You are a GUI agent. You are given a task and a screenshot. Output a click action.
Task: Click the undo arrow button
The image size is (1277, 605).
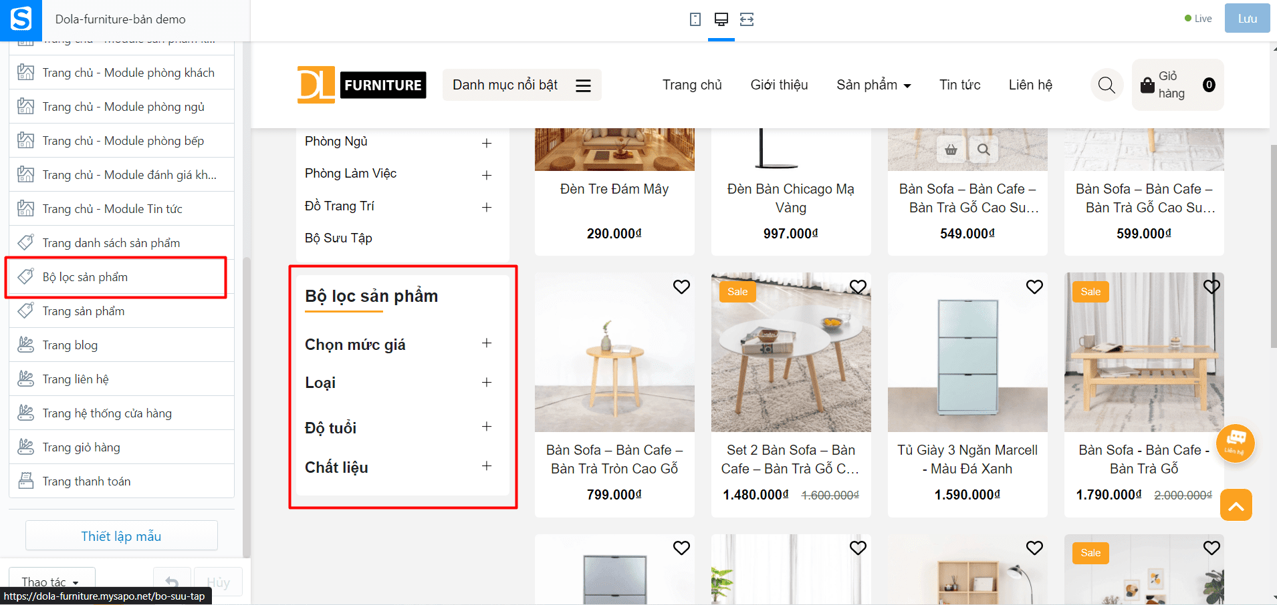[x=172, y=582]
